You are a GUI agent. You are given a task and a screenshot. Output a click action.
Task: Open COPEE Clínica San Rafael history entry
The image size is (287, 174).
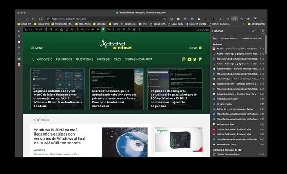[238, 155]
